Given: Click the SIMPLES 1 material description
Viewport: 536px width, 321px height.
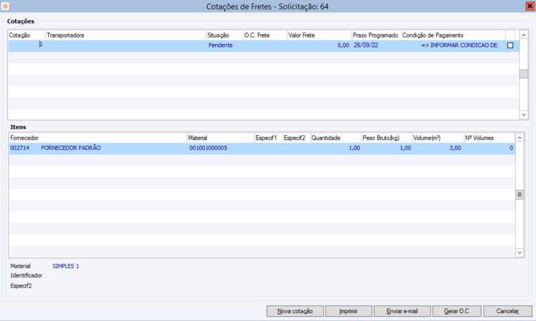Looking at the screenshot, I should click(x=66, y=266).
